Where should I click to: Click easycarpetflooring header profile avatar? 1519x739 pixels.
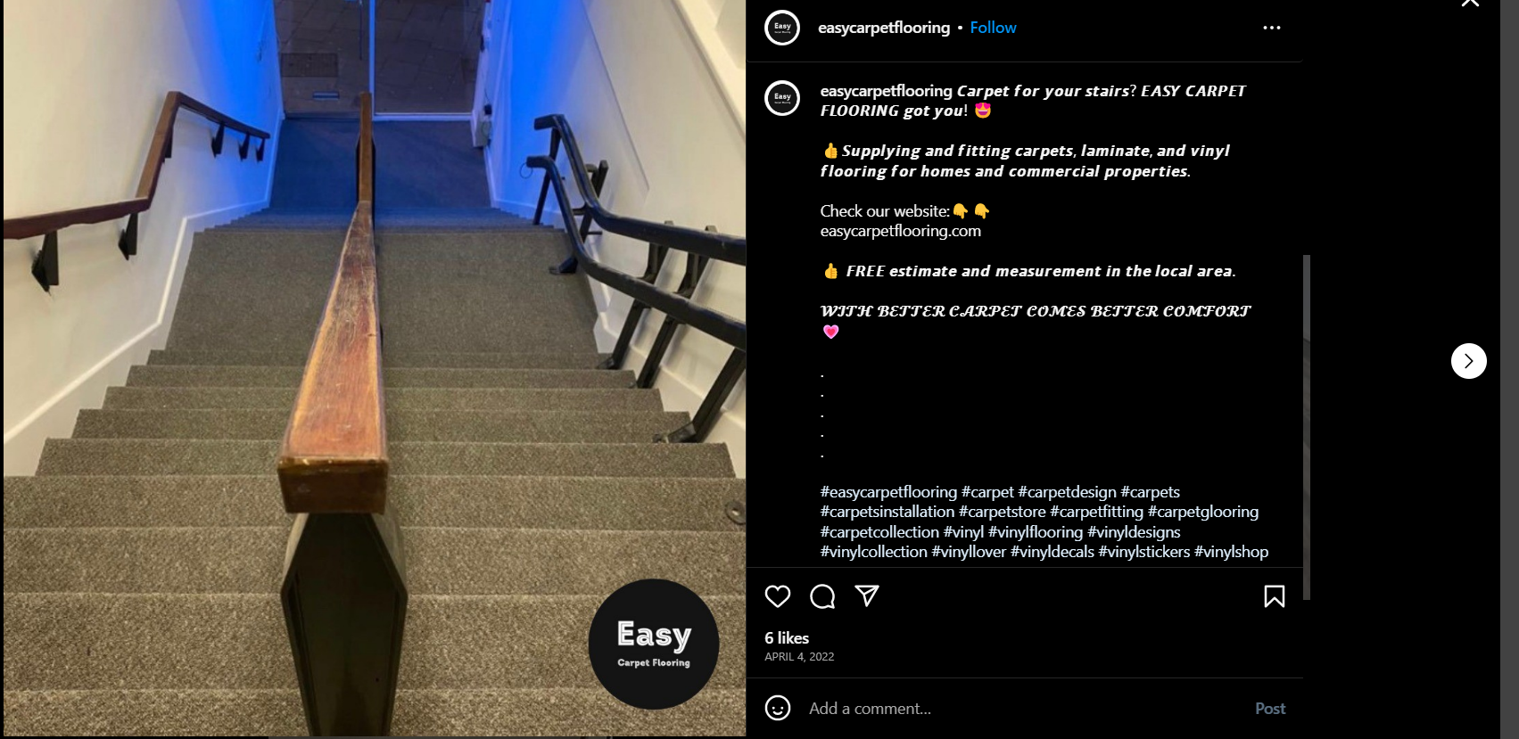point(782,28)
